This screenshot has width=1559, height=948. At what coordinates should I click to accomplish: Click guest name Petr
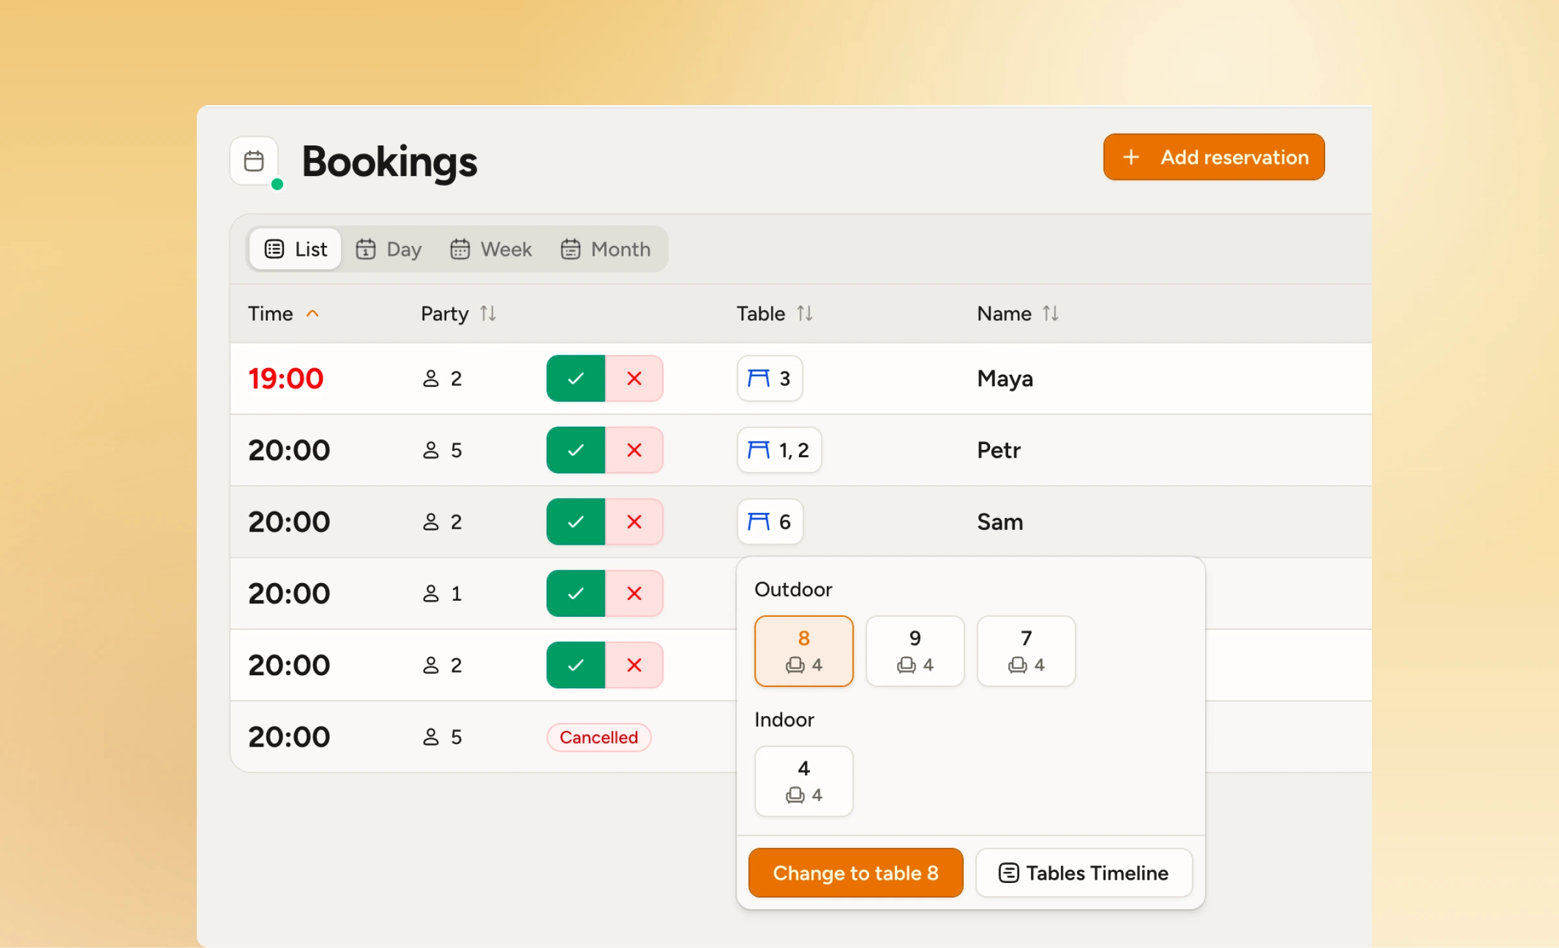coord(998,450)
